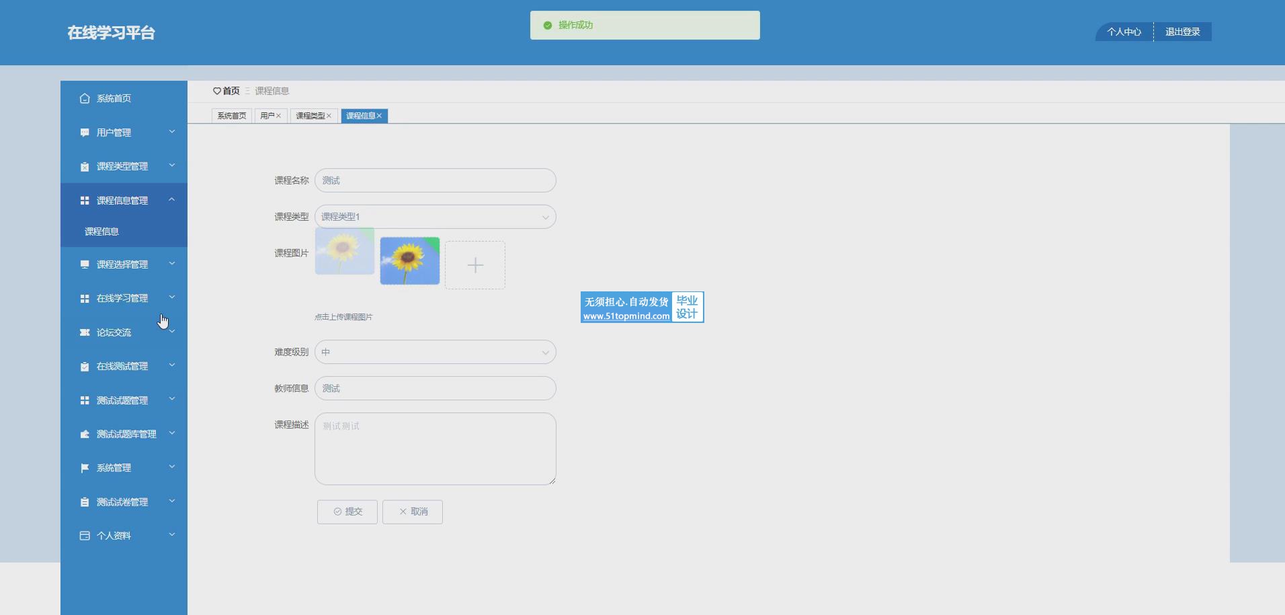This screenshot has height=615, width=1285.
Task: Expand the 测试试题管理 chevron
Action: pos(172,399)
